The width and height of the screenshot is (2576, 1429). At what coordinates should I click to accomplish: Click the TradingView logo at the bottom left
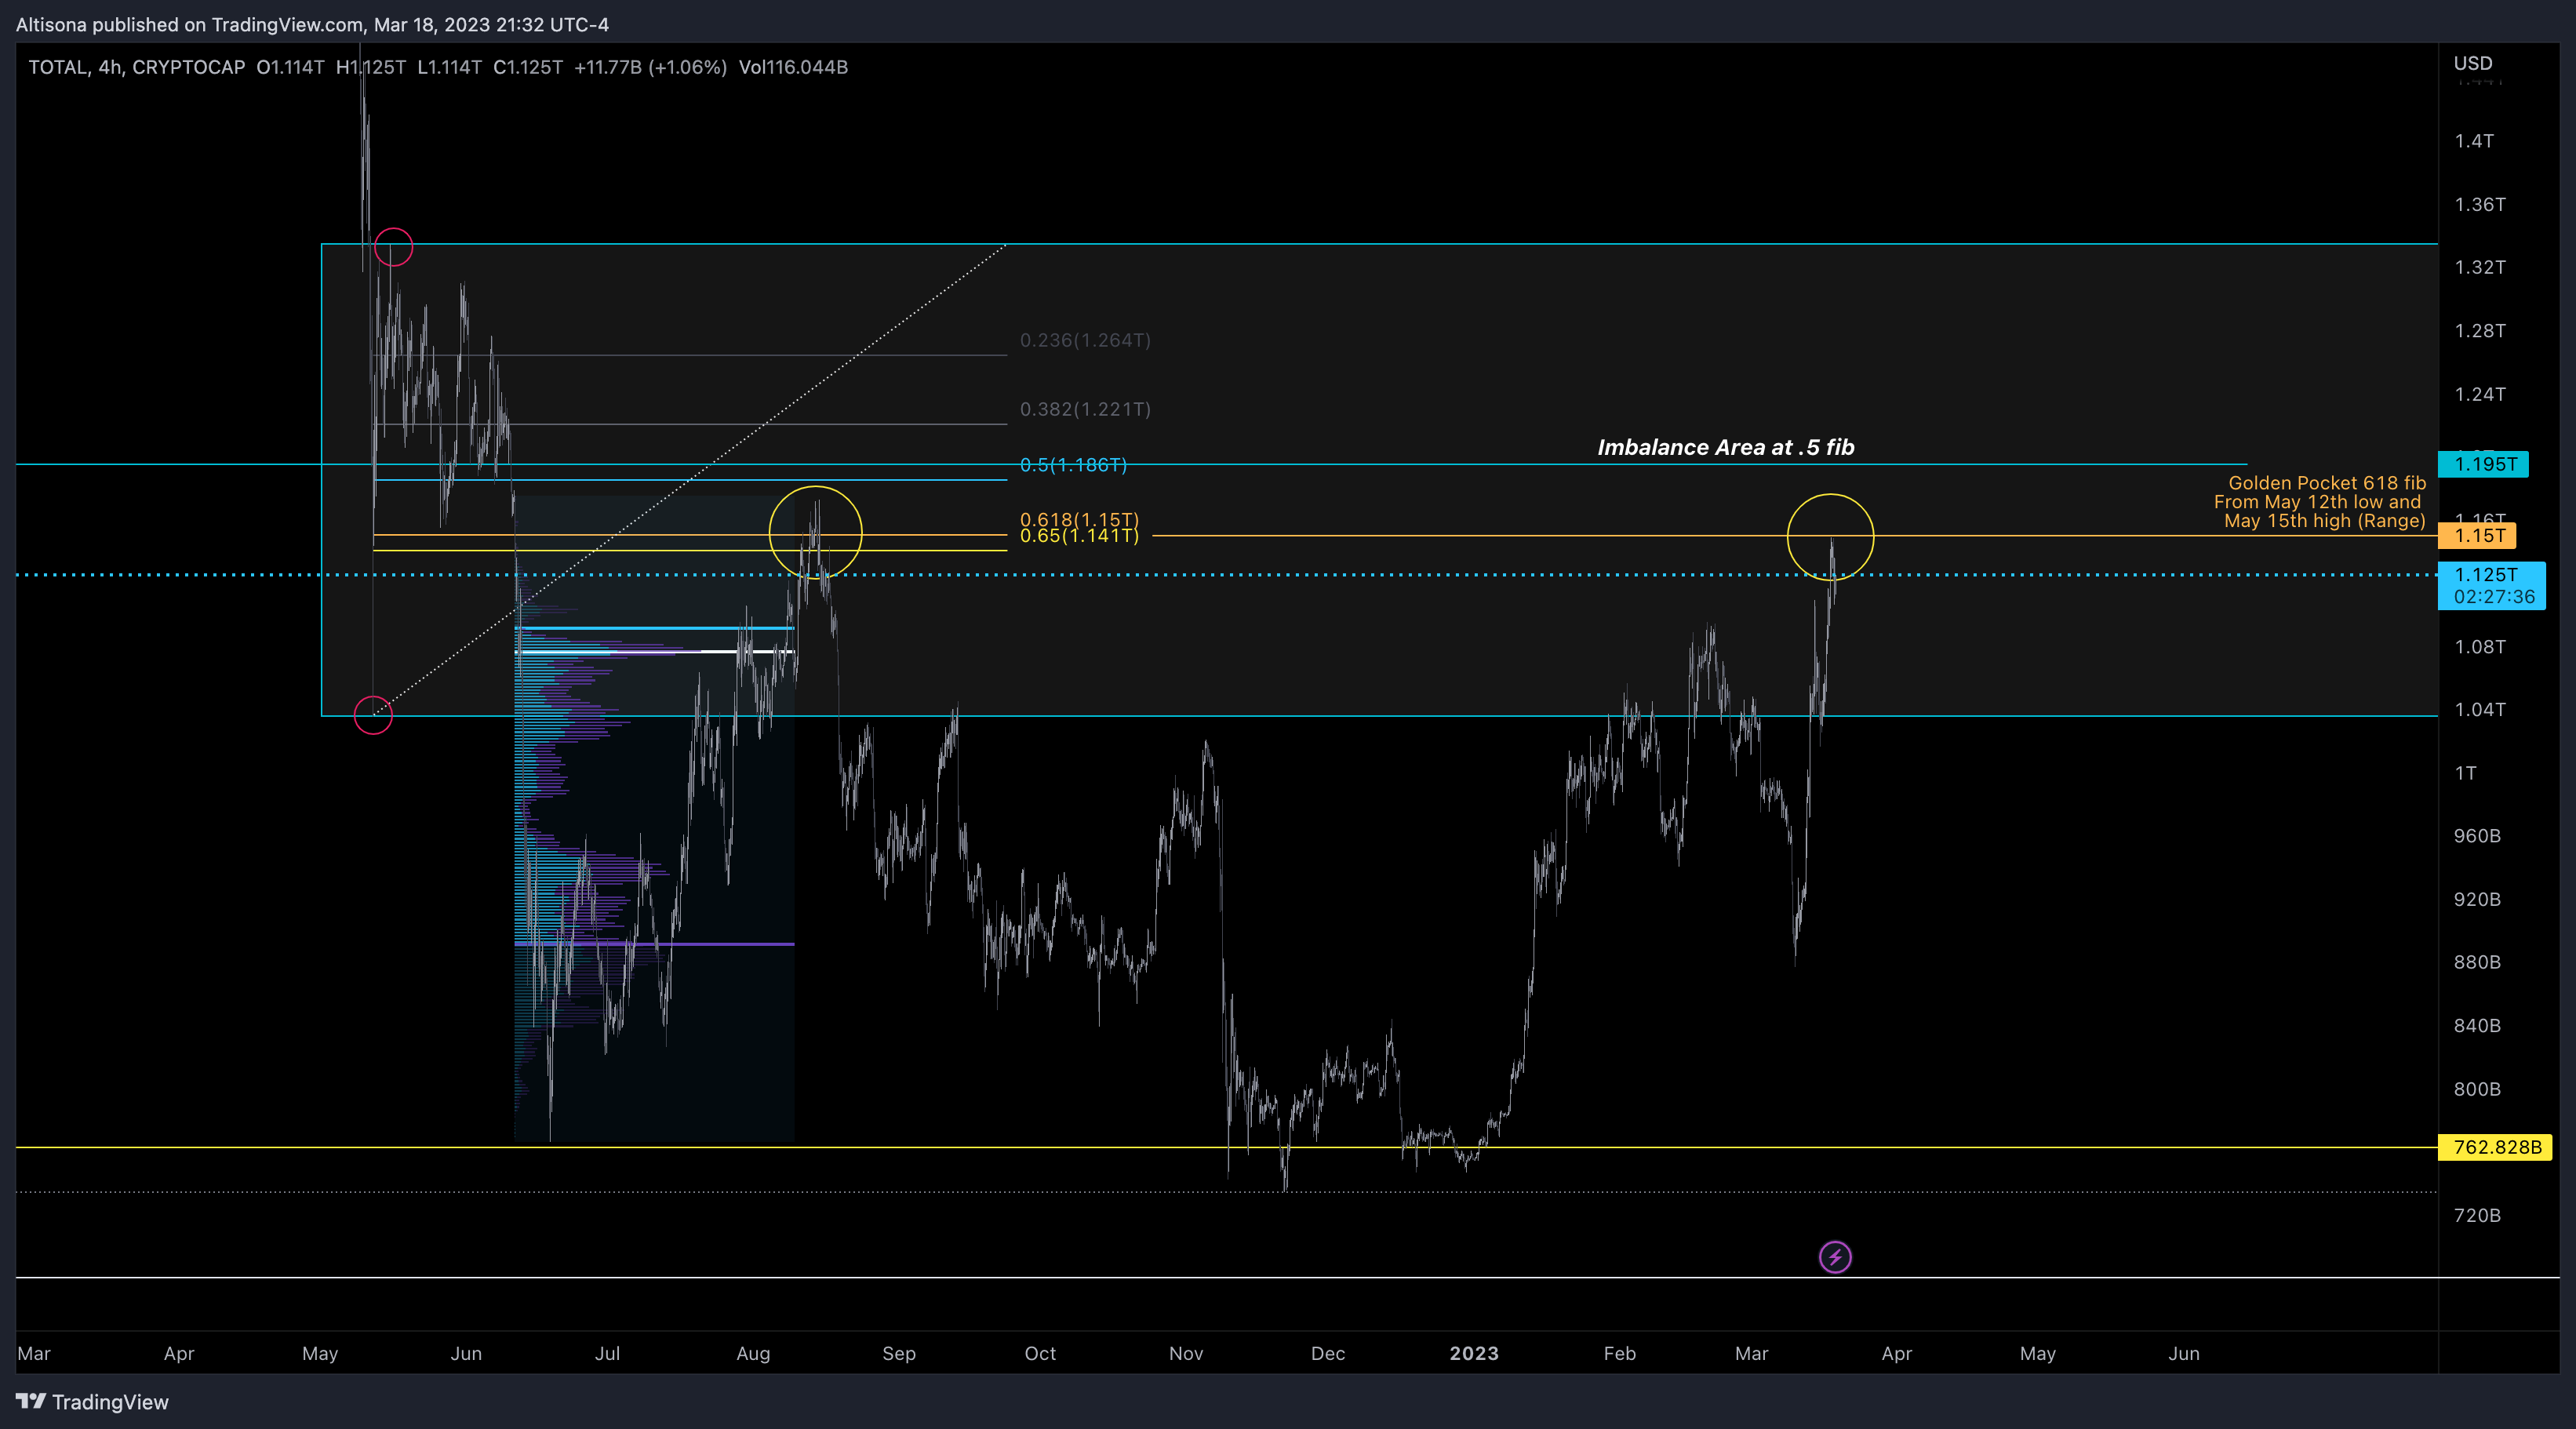(92, 1402)
